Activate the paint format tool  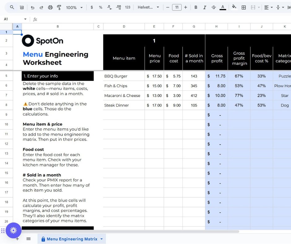(59, 7)
